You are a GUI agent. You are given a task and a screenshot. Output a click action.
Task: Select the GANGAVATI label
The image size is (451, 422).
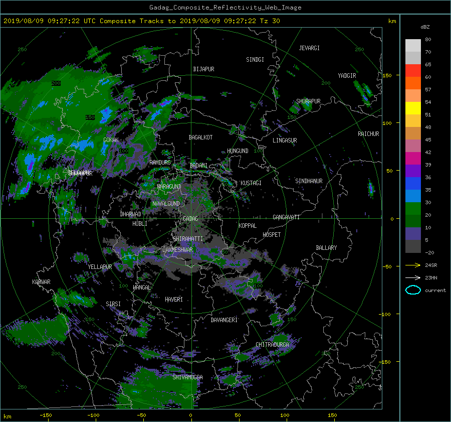[286, 217]
